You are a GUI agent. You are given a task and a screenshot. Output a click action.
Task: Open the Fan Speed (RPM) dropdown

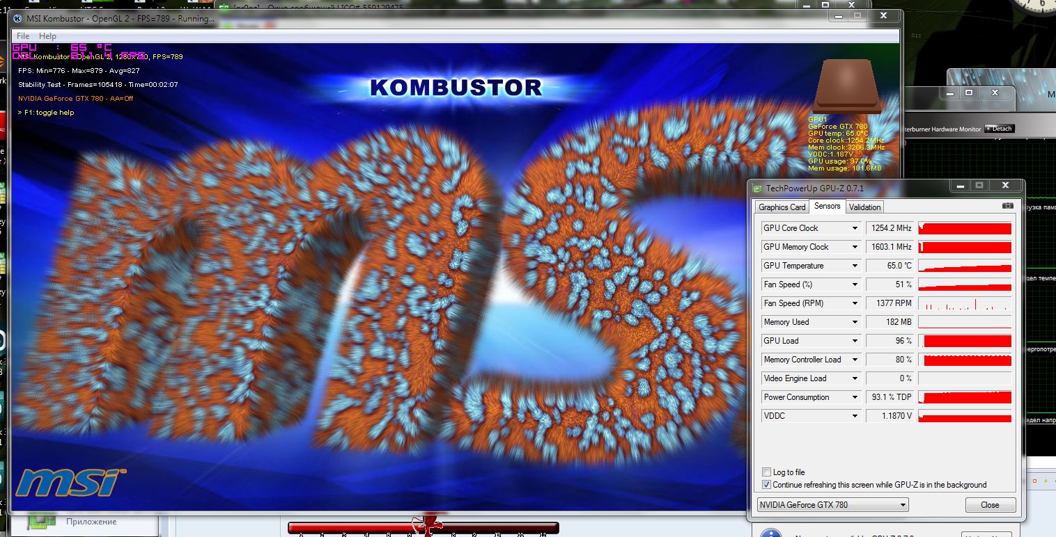pyautogui.click(x=855, y=303)
